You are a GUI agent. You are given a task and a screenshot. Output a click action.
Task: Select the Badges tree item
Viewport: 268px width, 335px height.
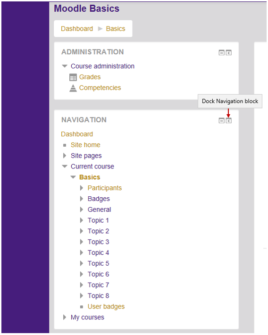[x=99, y=199]
